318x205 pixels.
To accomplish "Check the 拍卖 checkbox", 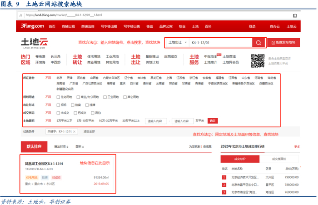I will (x=73, y=105).
